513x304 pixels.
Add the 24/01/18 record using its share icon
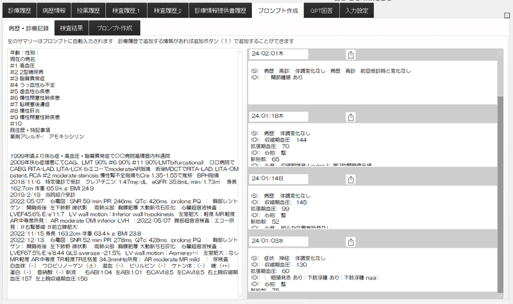click(351, 117)
